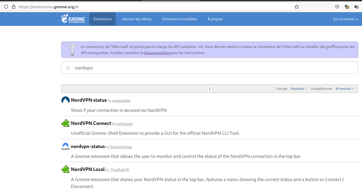Click the NordVPN Connect puzzle icon
This screenshot has height=192, width=362.
(66, 123)
